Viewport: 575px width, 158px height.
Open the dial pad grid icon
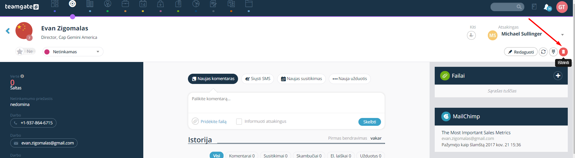(x=553, y=52)
